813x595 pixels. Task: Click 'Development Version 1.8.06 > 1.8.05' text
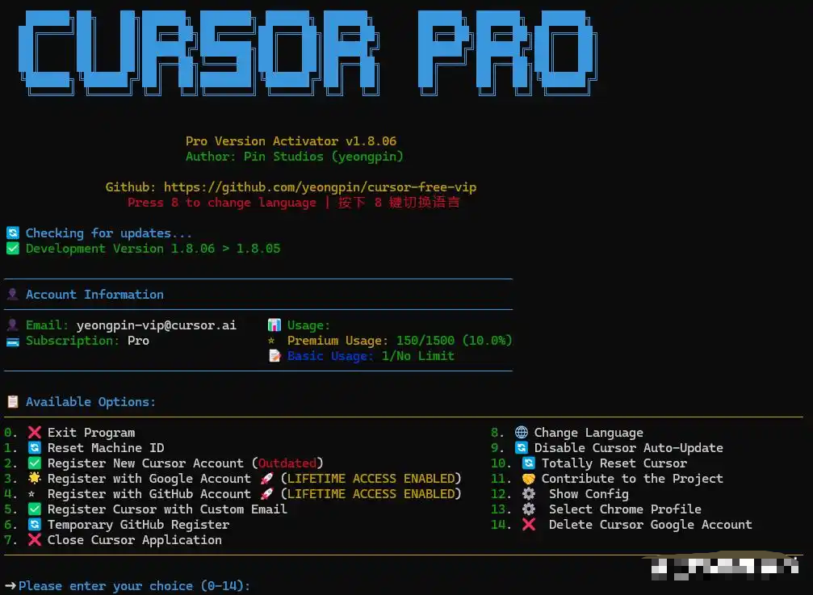153,249
